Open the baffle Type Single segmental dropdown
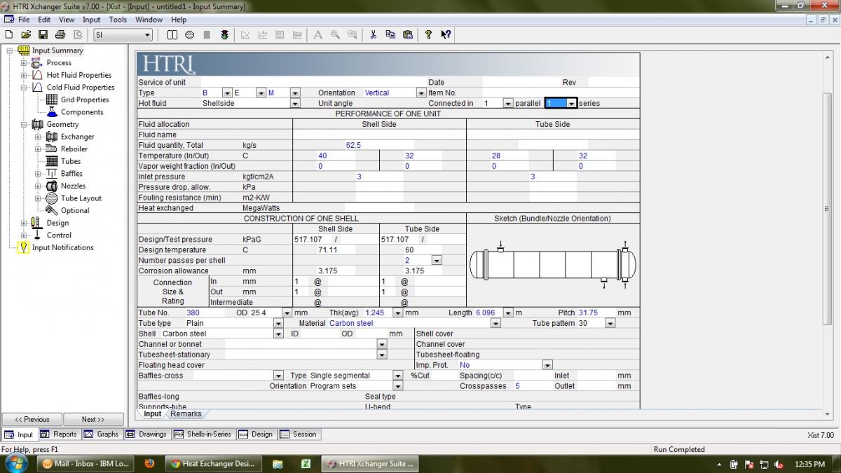 (x=397, y=376)
